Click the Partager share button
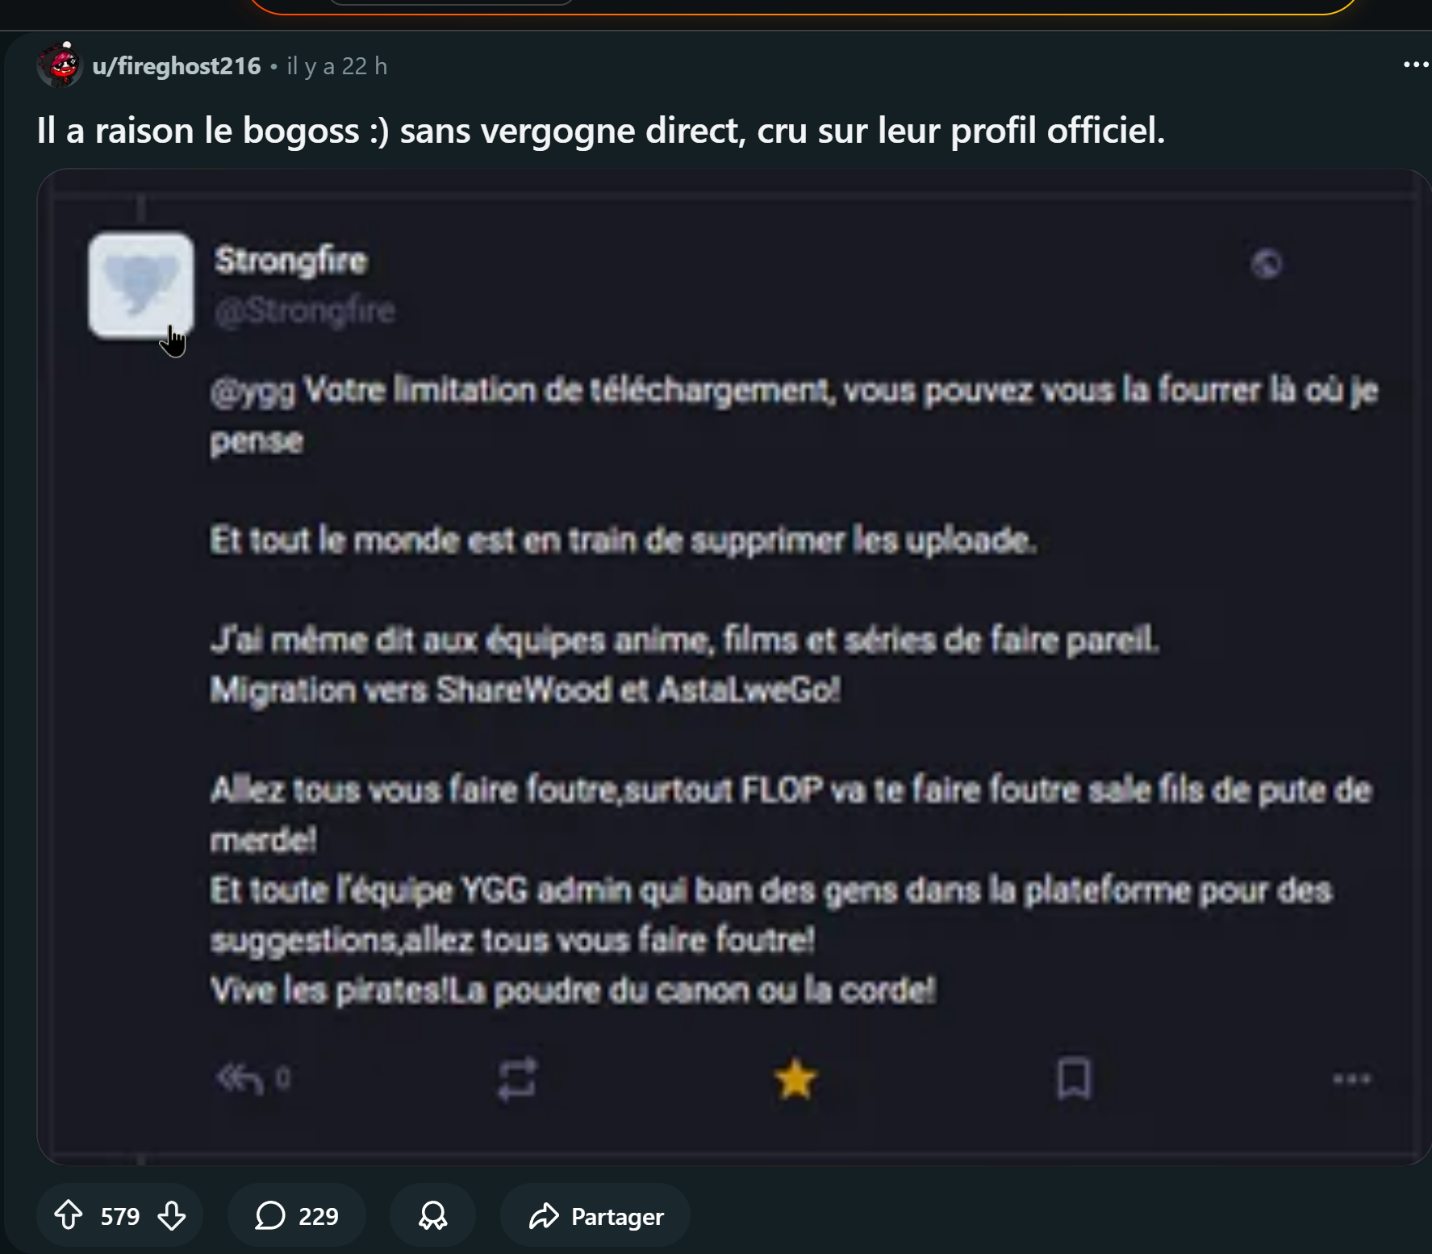Image resolution: width=1432 pixels, height=1254 pixels. 595,1215
